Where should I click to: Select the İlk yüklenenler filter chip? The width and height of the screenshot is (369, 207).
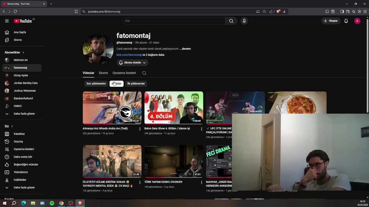pyautogui.click(x=136, y=84)
